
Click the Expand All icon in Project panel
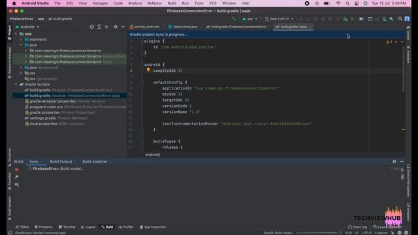[99, 27]
